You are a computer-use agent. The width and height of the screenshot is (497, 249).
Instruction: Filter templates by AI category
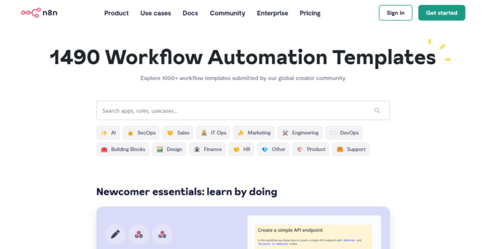[108, 132]
